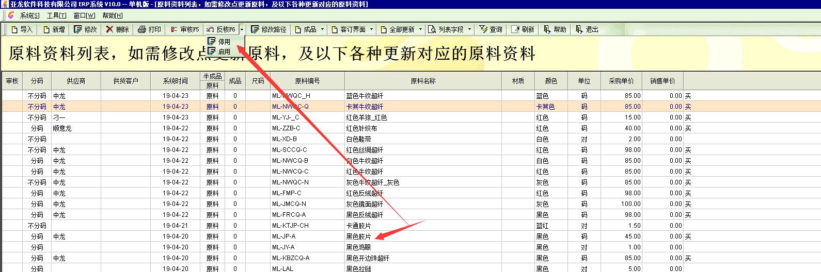Viewport: 821px width, 272px height.
Task: Click the 查询 query toolbar icon
Action: click(483, 30)
